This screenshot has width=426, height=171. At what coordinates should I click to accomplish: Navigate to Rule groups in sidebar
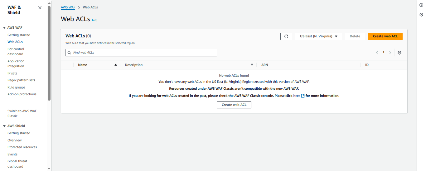(16, 87)
